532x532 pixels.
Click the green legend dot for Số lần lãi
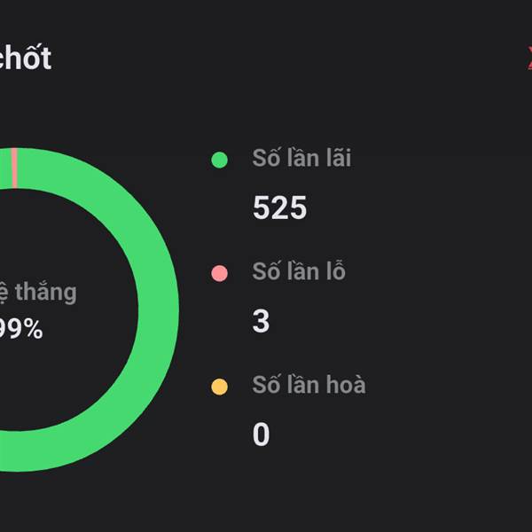click(220, 160)
